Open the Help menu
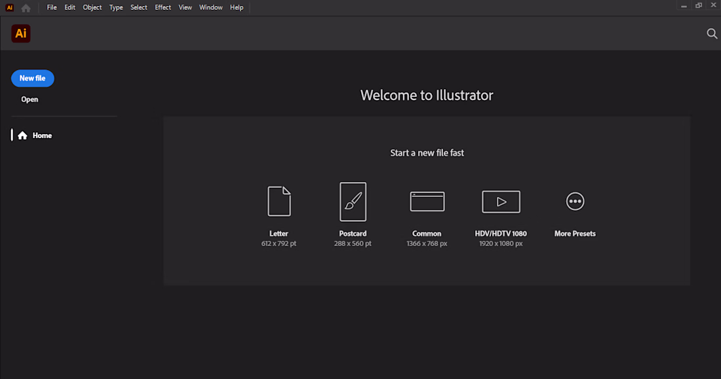721x379 pixels. [x=237, y=7]
